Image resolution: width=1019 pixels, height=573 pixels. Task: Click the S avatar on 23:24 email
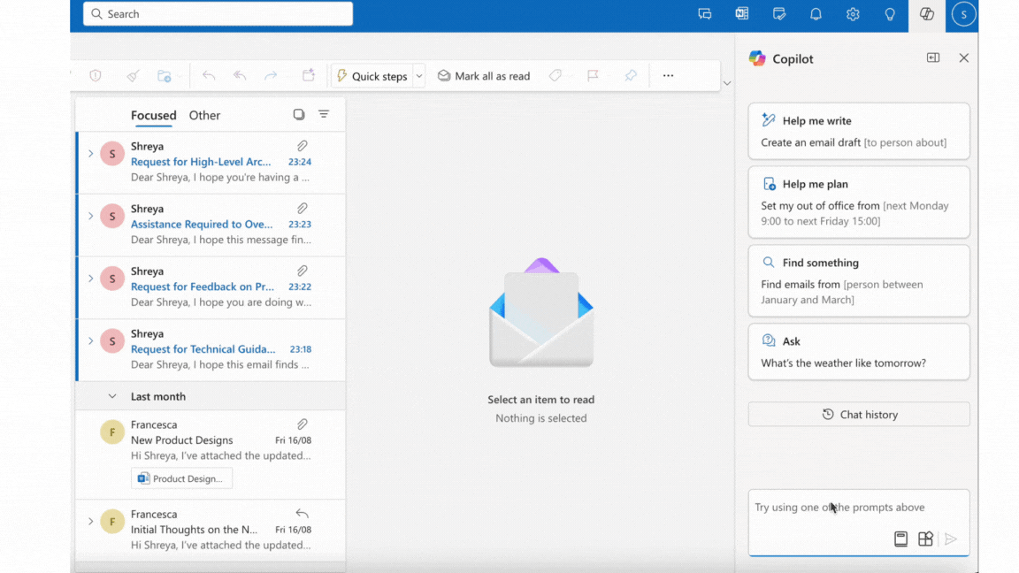tap(112, 154)
